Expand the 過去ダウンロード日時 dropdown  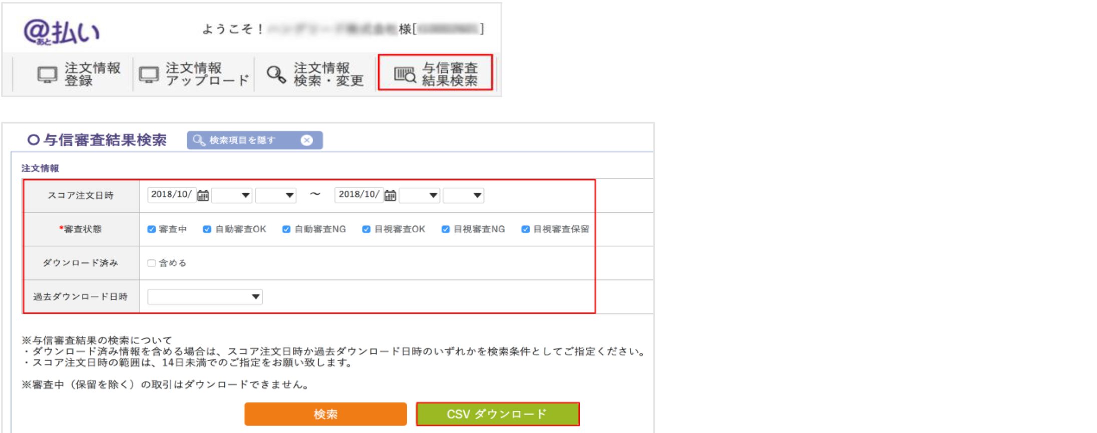coord(205,297)
